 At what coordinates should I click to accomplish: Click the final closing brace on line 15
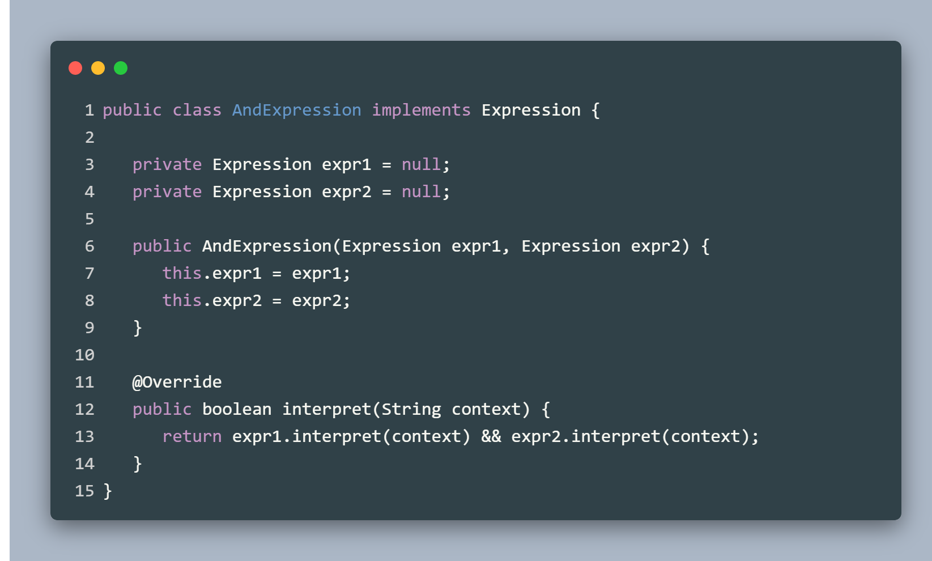[x=108, y=491]
